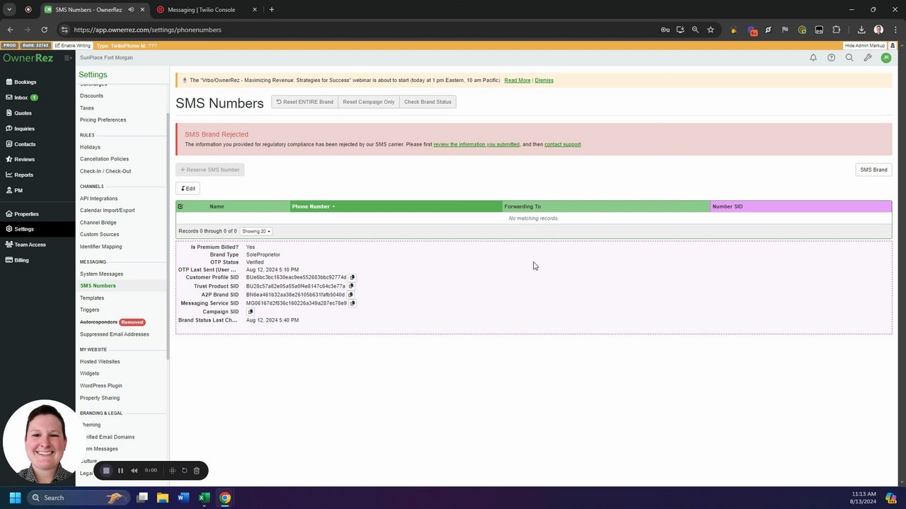Open Triggers under Messaging settings
The width and height of the screenshot is (906, 509).
[90, 310]
